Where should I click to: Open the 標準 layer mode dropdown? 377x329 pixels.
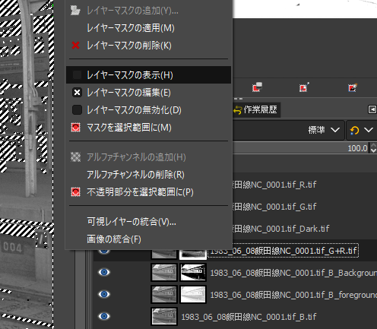pyautogui.click(x=288, y=130)
